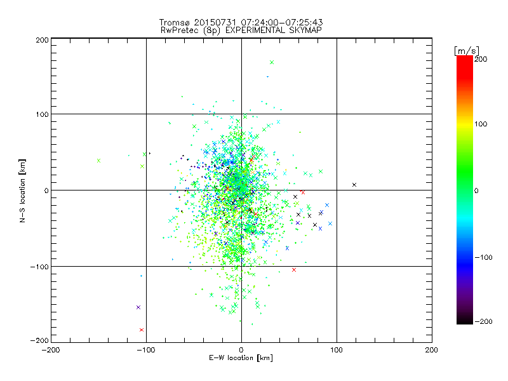Click the -100 label beside the color bar
Screen dimensions: 508x381
[483, 258]
